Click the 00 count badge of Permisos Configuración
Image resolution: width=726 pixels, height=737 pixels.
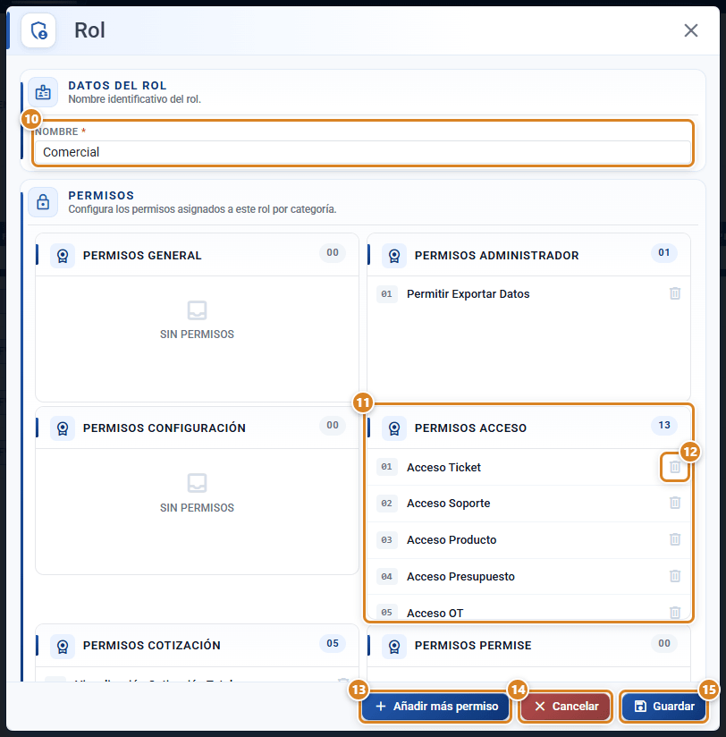333,426
